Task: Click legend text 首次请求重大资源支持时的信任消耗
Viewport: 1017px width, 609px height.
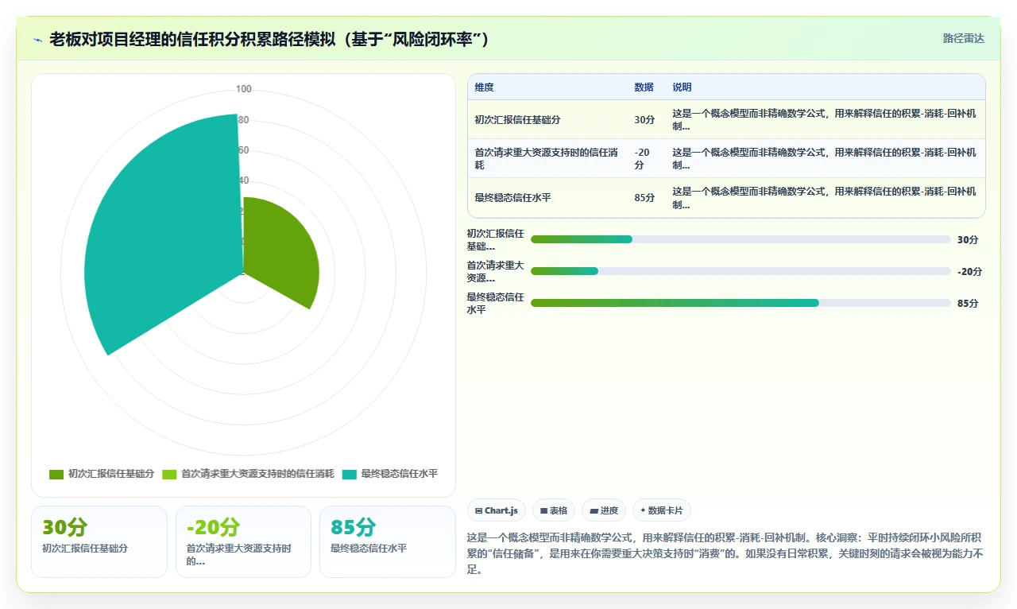Action: click(257, 474)
